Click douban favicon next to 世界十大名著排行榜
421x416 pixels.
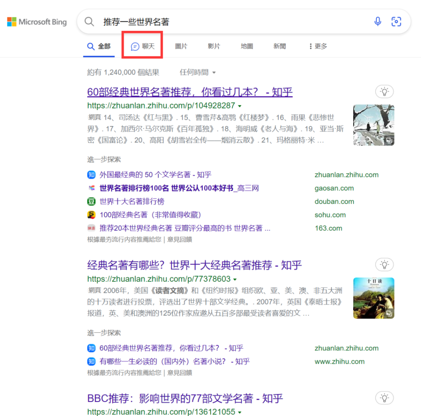click(91, 202)
